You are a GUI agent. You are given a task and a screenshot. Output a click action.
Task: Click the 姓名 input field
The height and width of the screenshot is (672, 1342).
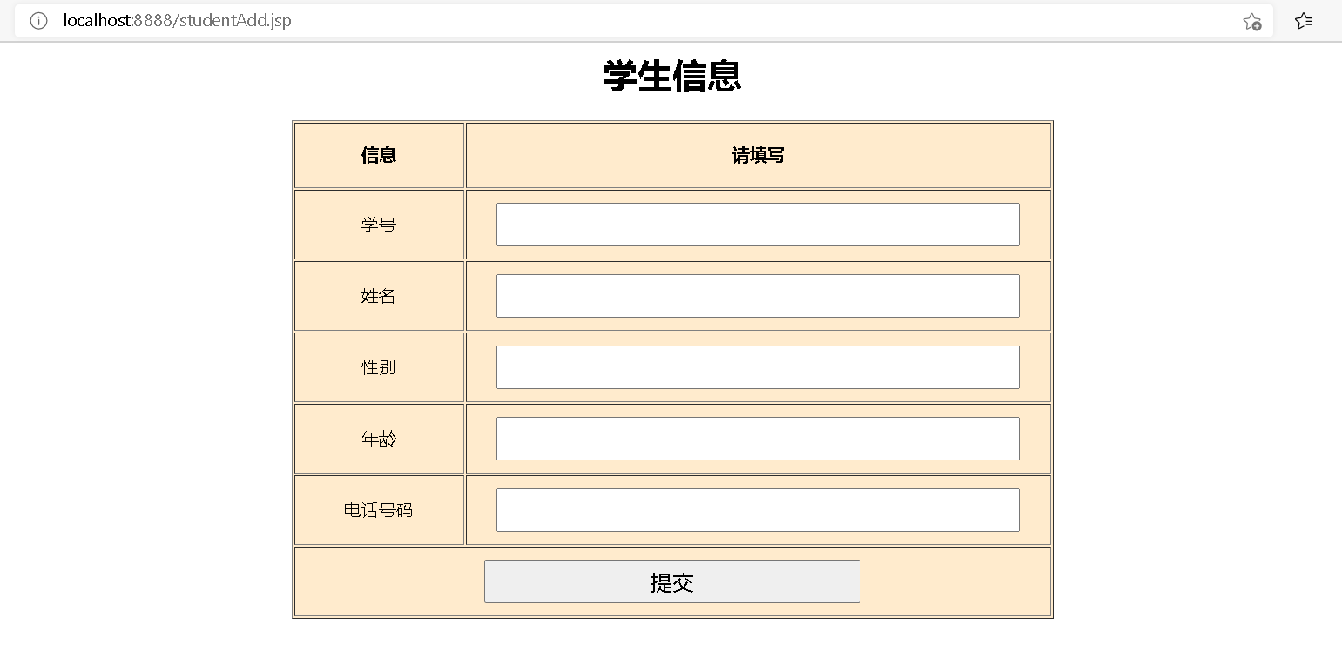pos(757,295)
